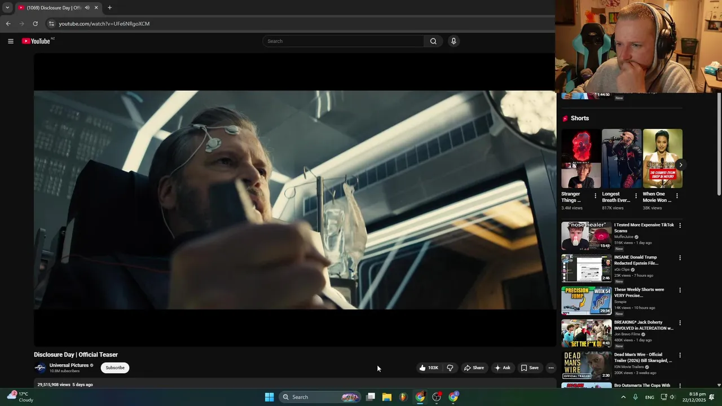The height and width of the screenshot is (406, 722).
Task: Save the video to a playlist
Action: pos(529,368)
